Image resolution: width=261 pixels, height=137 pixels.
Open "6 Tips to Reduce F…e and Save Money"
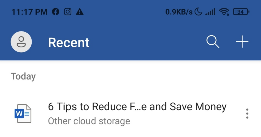(137, 107)
